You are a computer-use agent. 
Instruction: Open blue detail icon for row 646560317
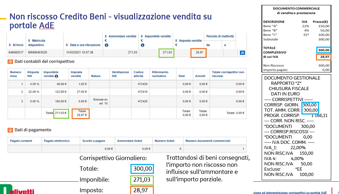click(243, 53)
